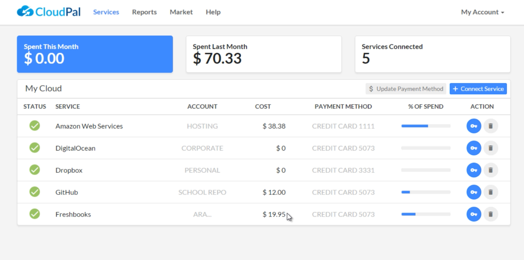524x260 pixels.
Task: Click Dropbox green status checkmark
Action: [35, 170]
